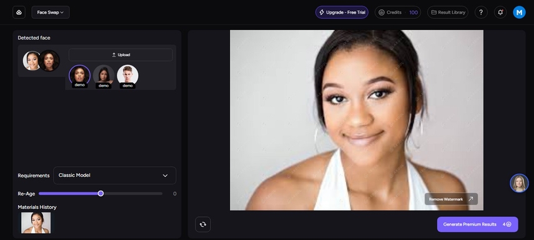
Task: Click the help question mark icon
Action: [x=481, y=12]
